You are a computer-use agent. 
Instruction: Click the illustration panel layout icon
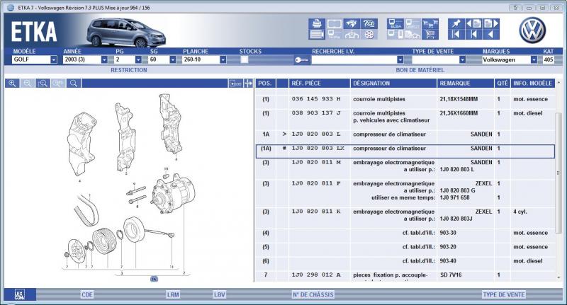click(235, 84)
